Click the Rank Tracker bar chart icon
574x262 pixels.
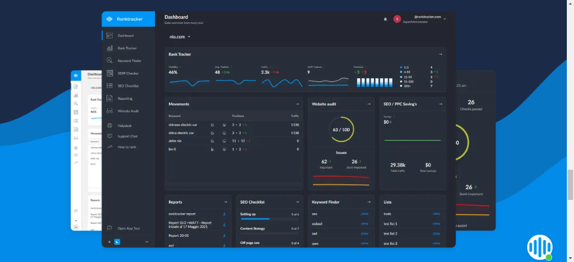point(110,48)
